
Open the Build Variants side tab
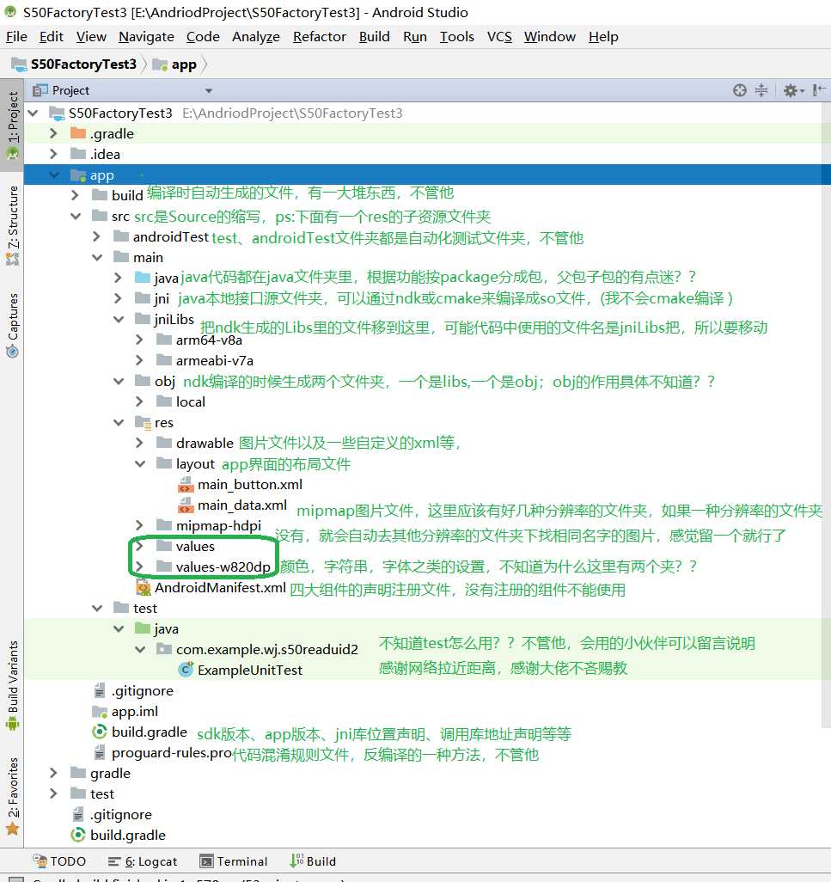[12, 686]
